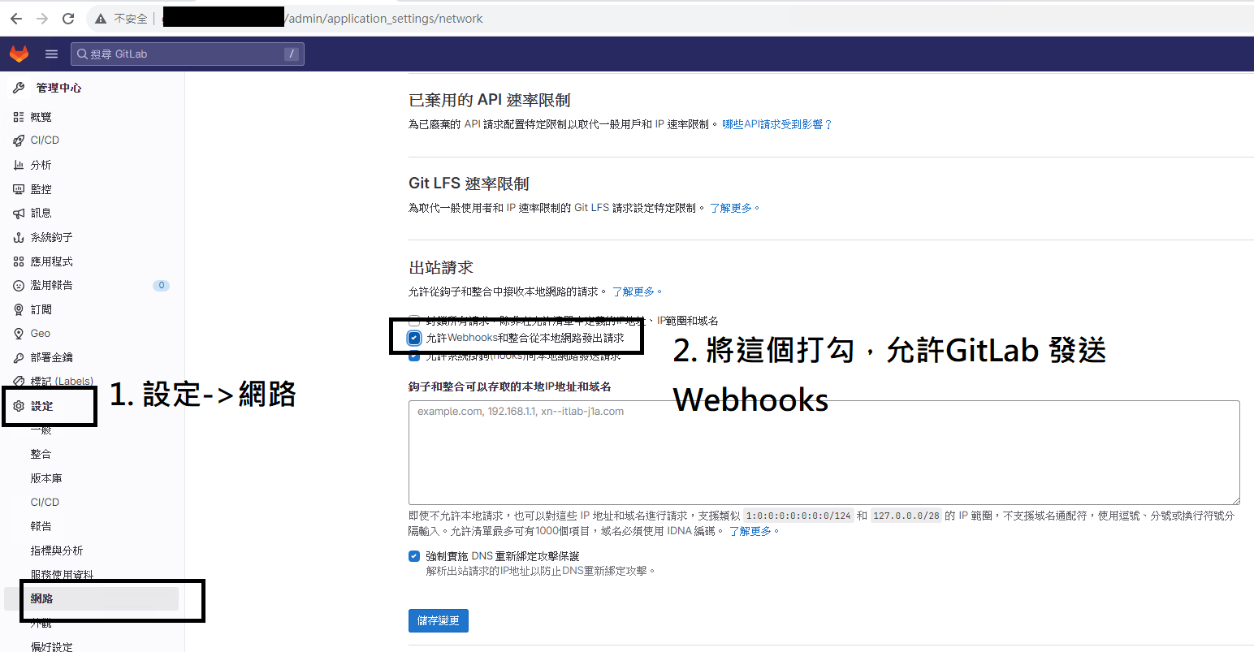Click the 儲存變更 button

coord(439,620)
